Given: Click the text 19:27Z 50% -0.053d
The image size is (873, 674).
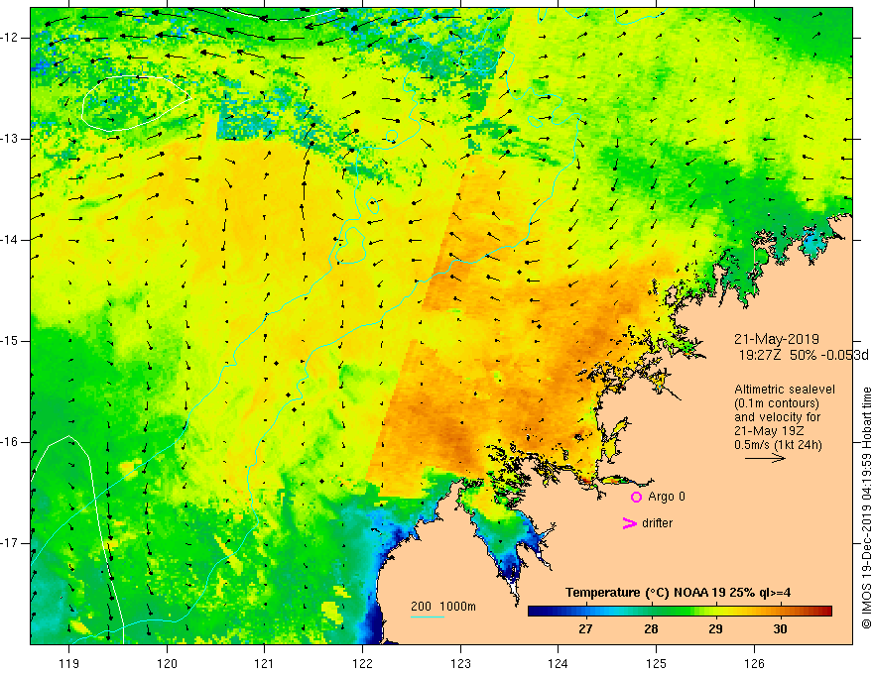Looking at the screenshot, I should [x=804, y=355].
